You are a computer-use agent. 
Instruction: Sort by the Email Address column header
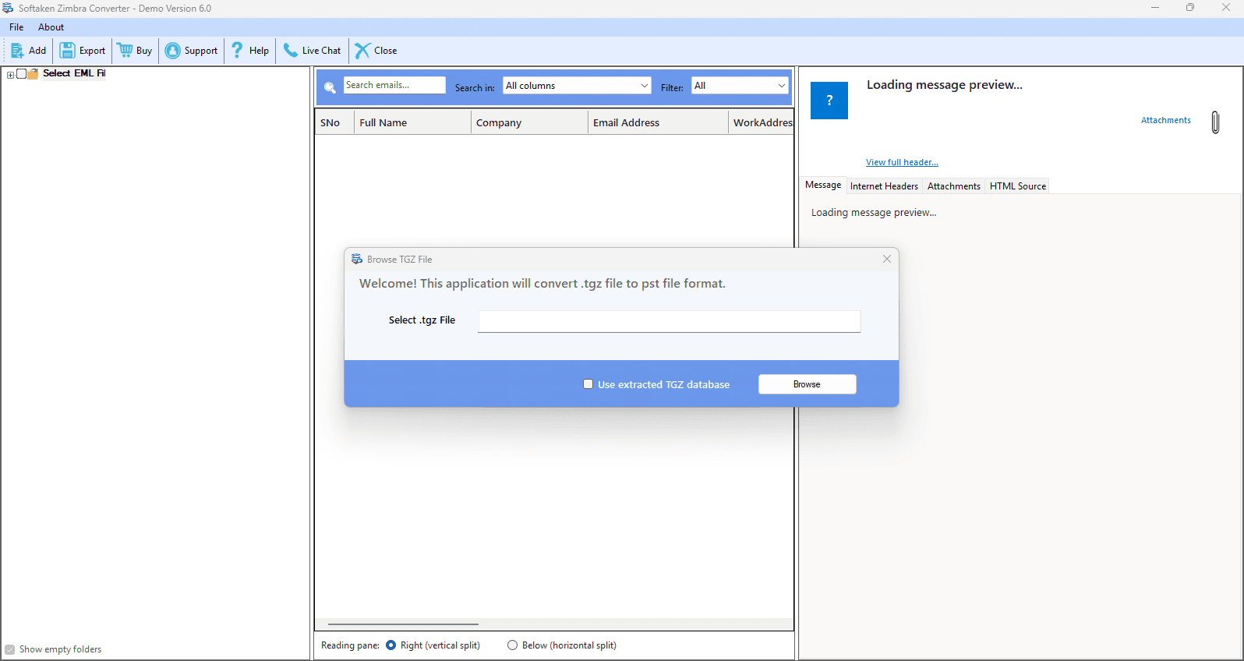(x=659, y=122)
